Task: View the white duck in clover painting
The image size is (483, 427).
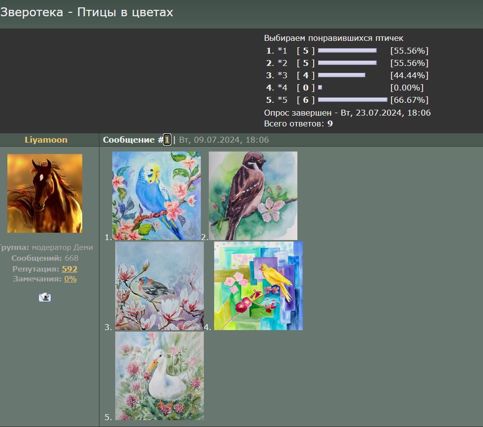Action: point(160,376)
